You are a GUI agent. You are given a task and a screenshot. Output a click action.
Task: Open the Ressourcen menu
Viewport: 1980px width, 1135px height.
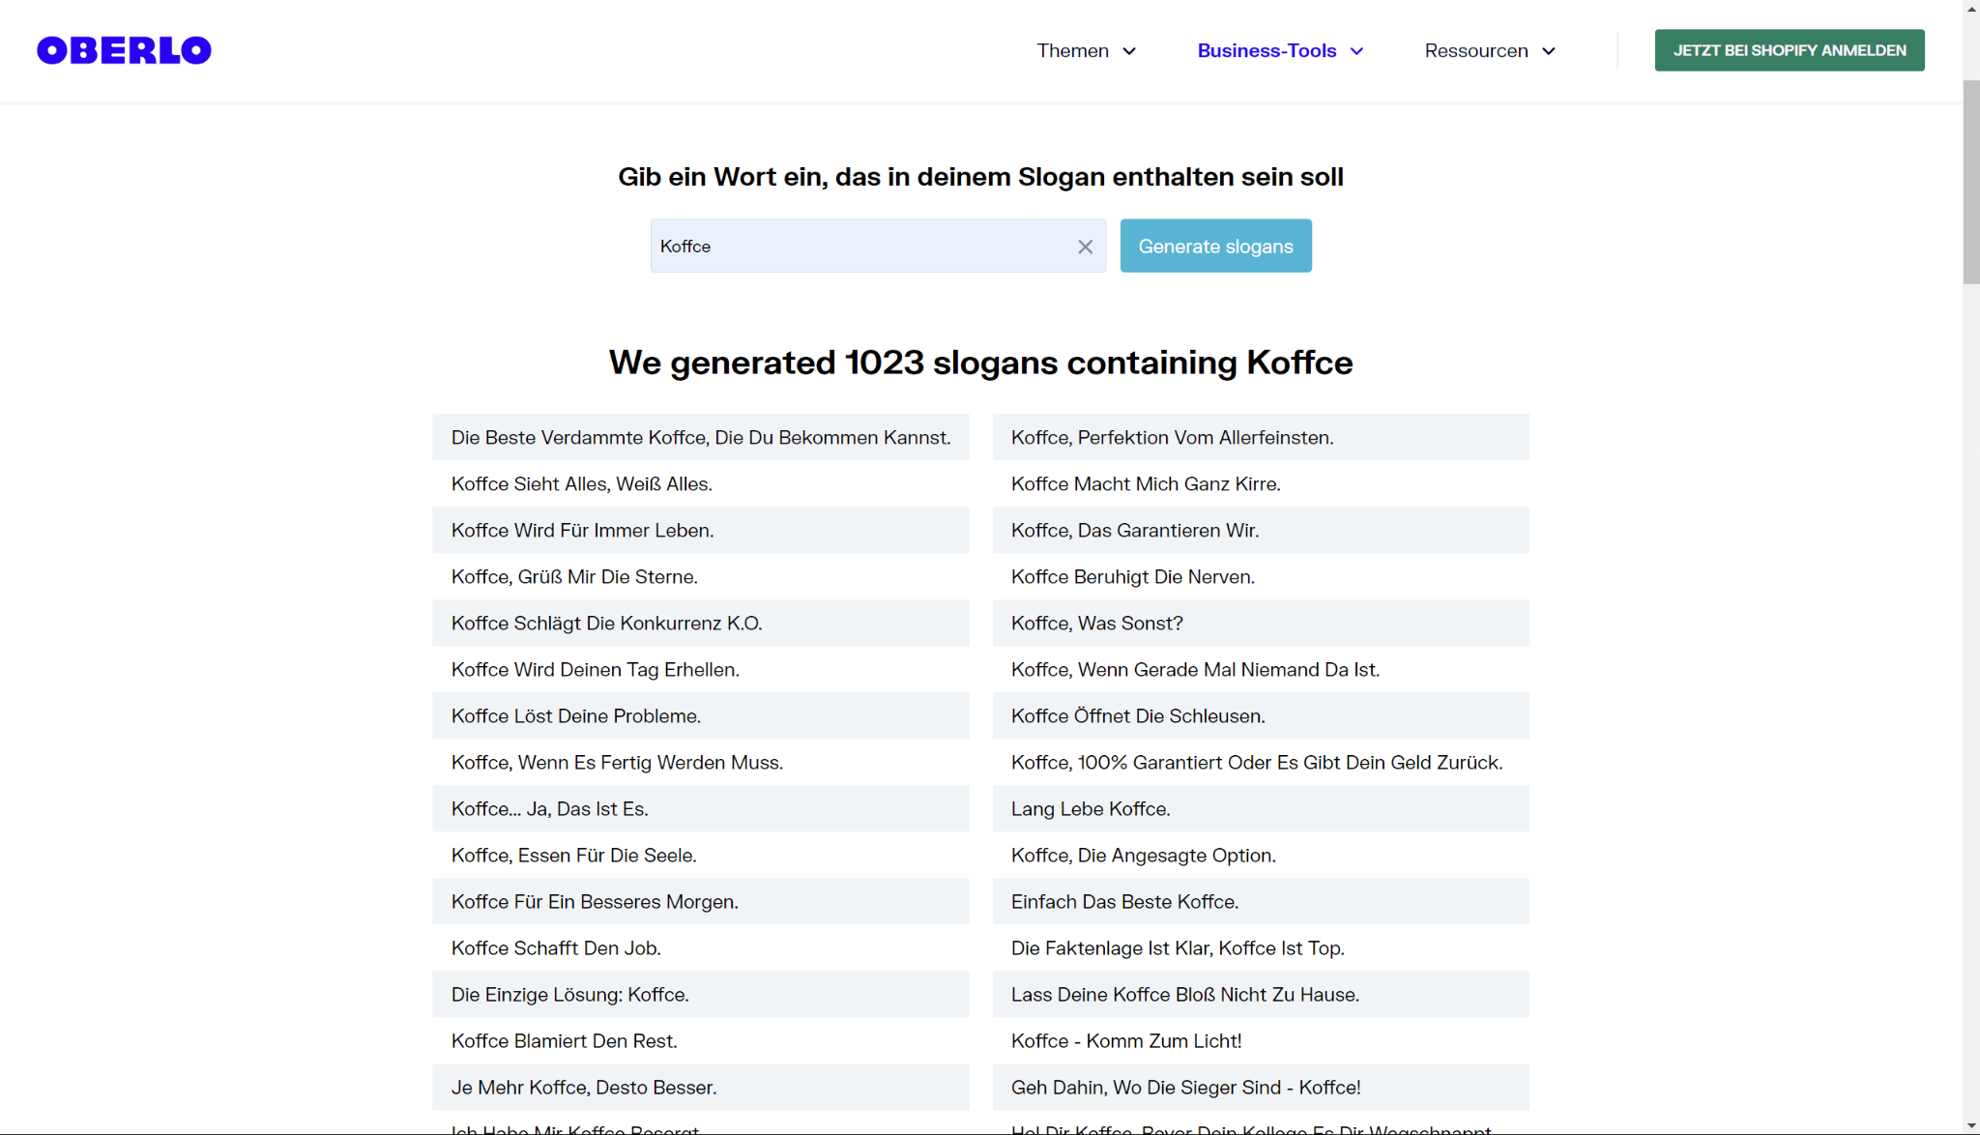click(x=1475, y=50)
